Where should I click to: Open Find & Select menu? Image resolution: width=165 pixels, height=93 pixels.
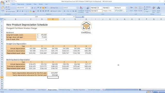coord(158,10)
